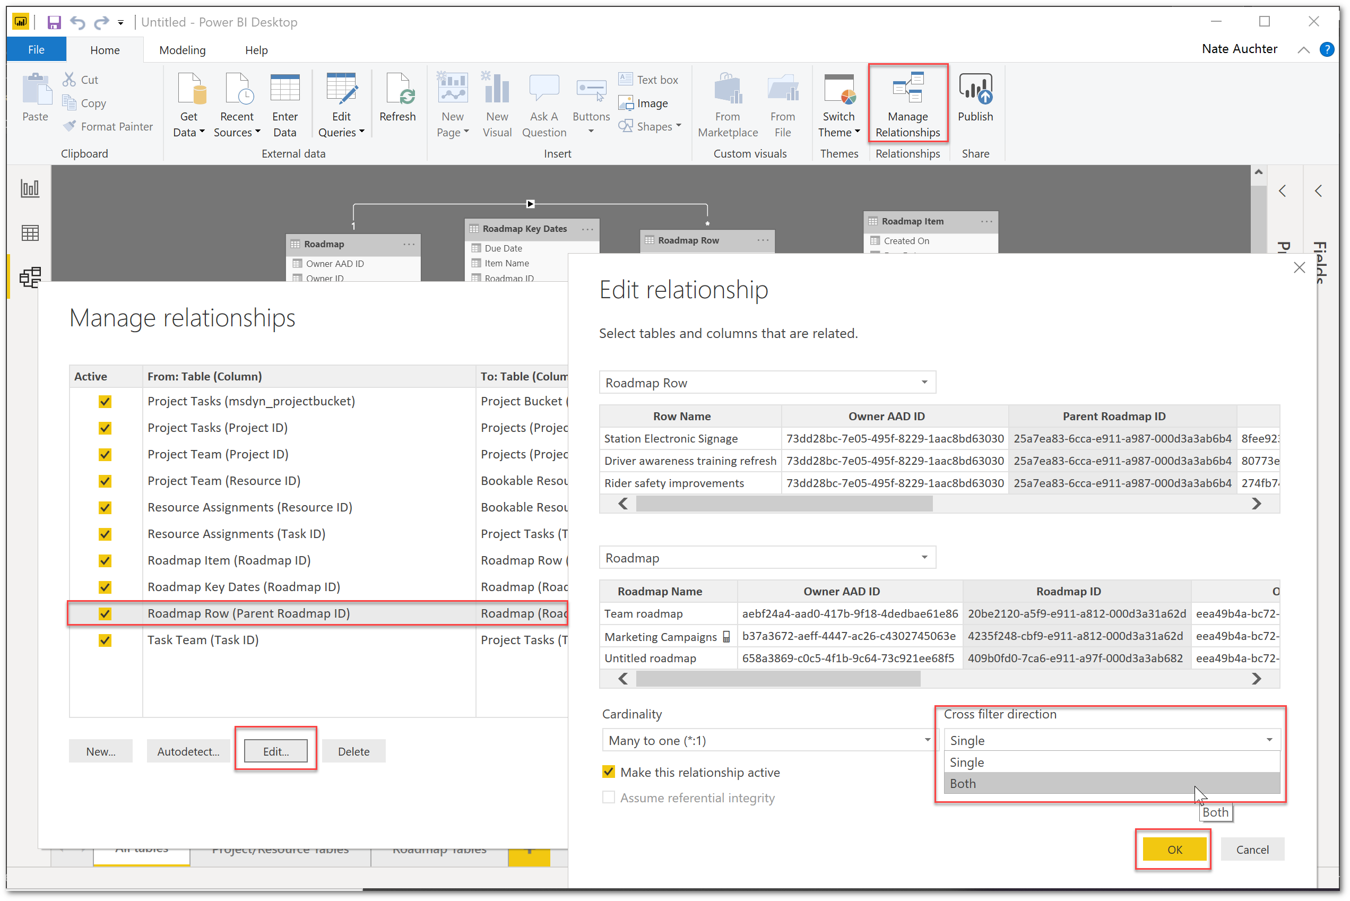Expand Recent Sources dropdown
Screen dimensions: 1350x901
point(258,132)
